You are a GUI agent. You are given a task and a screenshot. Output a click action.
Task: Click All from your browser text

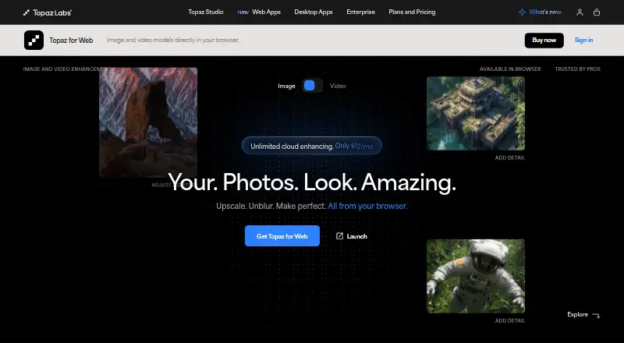(x=367, y=206)
